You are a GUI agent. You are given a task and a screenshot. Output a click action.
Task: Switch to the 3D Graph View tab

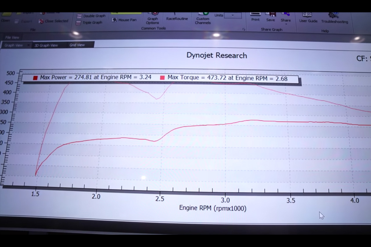coord(46,45)
